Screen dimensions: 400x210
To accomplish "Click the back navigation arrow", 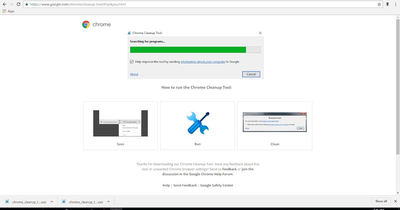I will point(5,4).
